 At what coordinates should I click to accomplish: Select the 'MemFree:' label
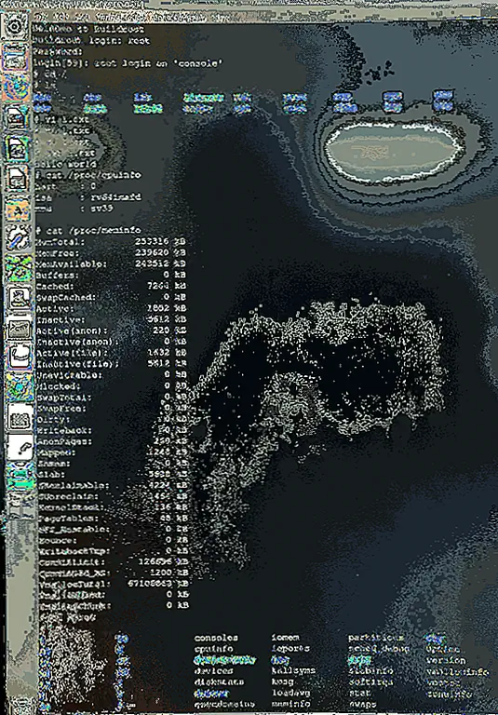click(x=58, y=252)
